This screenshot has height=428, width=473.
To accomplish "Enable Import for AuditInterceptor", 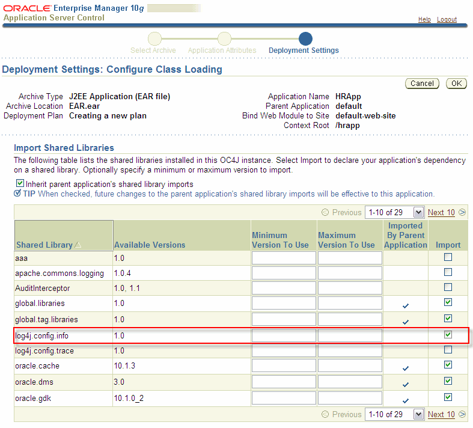I will click(448, 287).
